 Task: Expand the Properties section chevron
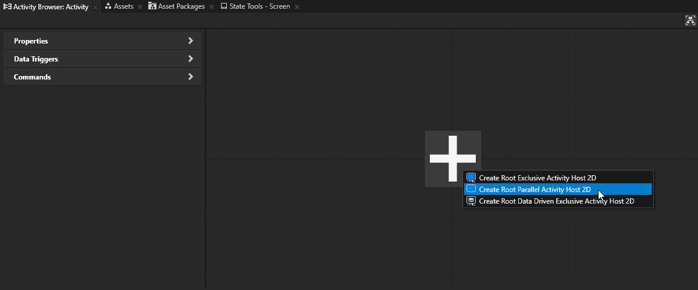tap(190, 41)
